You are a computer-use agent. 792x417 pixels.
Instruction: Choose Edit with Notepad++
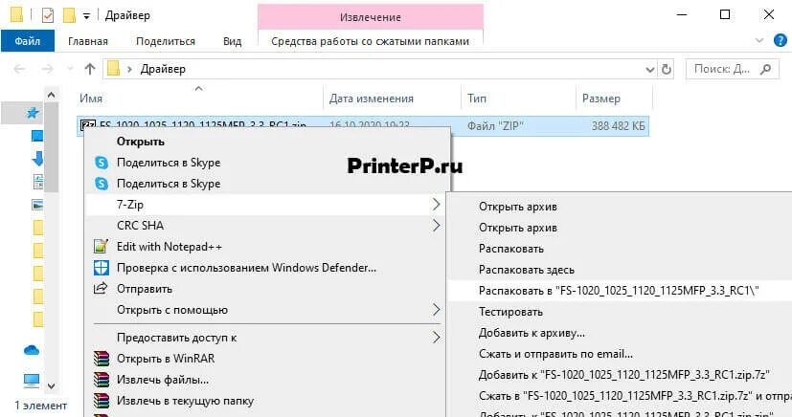coord(265,247)
